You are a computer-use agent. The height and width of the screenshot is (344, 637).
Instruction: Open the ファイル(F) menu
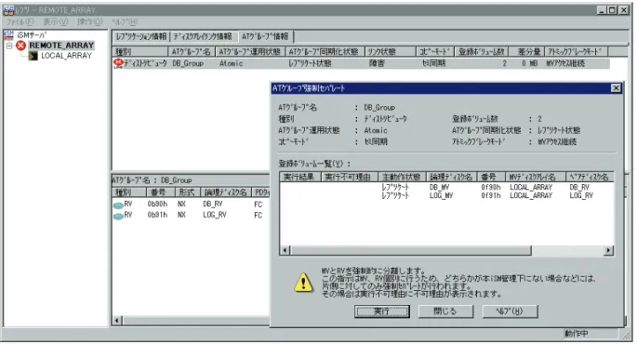(x=20, y=22)
